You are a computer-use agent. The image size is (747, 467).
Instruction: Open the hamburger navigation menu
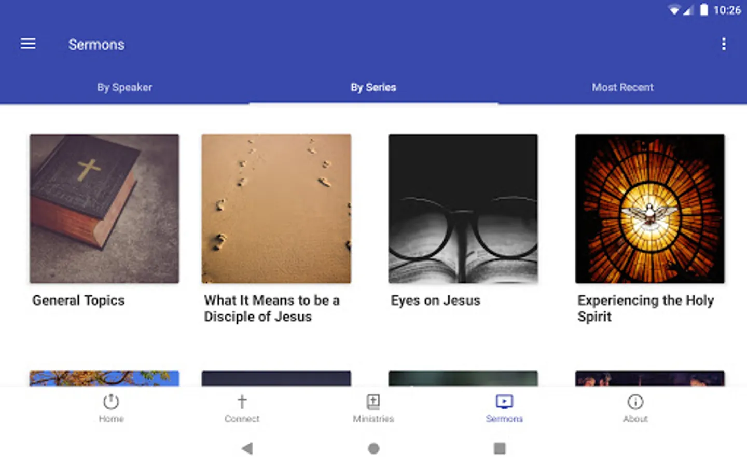point(28,44)
